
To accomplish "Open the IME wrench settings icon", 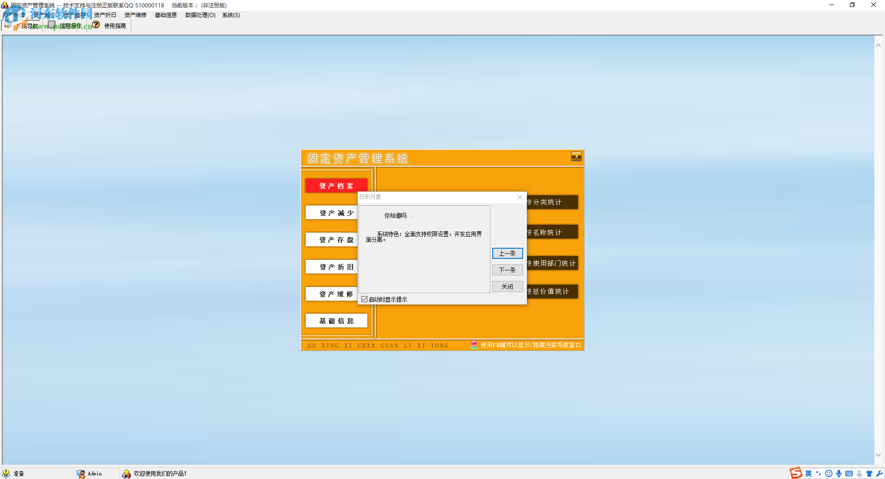I will click(879, 473).
